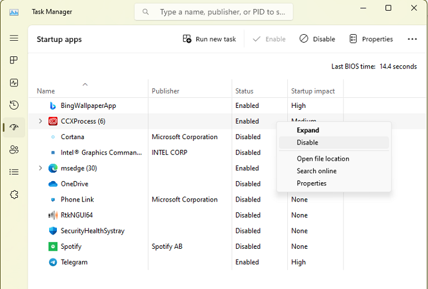
Task: Click the toolbar Disable button
Action: [317, 39]
